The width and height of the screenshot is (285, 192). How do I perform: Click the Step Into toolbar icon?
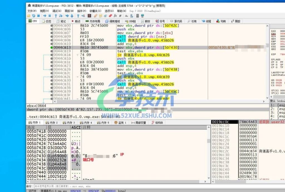coord(56,16)
